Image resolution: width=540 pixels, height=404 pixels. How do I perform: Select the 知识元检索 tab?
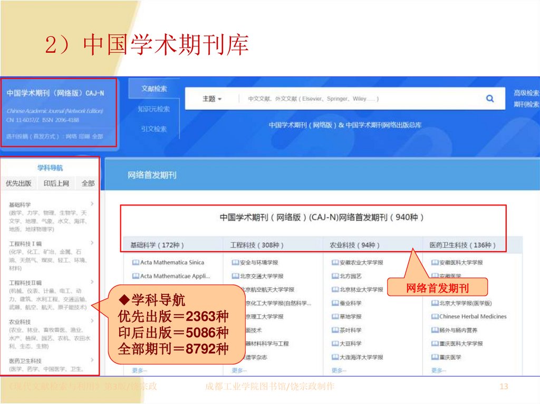pyautogui.click(x=154, y=109)
